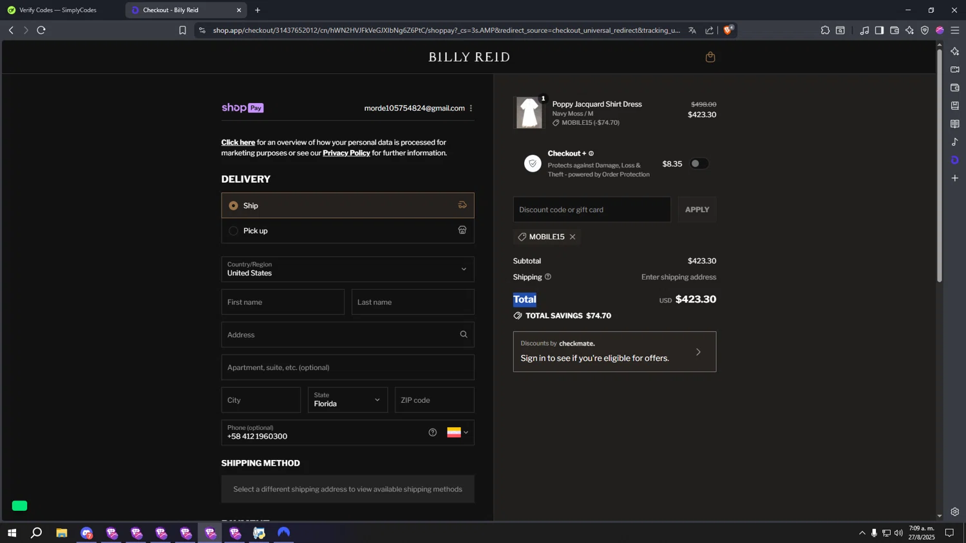Viewport: 966px width, 543px height.
Task: Open Windows taskbar search
Action: pos(37,533)
